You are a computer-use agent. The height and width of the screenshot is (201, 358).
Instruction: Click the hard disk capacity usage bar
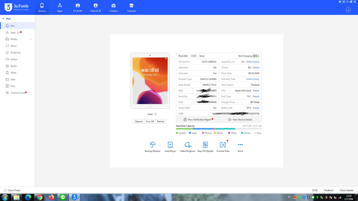tap(219, 129)
